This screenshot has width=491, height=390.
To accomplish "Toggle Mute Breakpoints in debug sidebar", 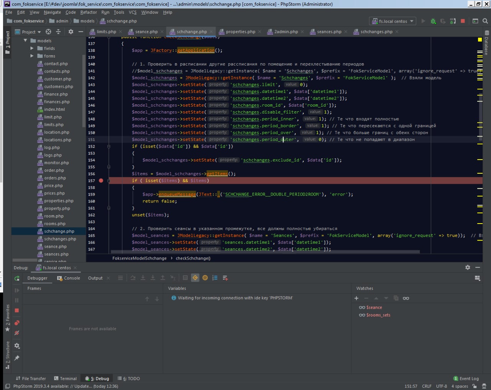I will [17, 333].
